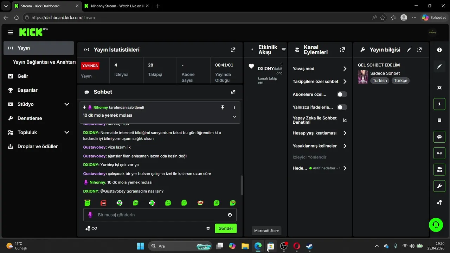Click the lightning bolt icon in right sidebar
The image size is (450, 253).
coord(439,104)
